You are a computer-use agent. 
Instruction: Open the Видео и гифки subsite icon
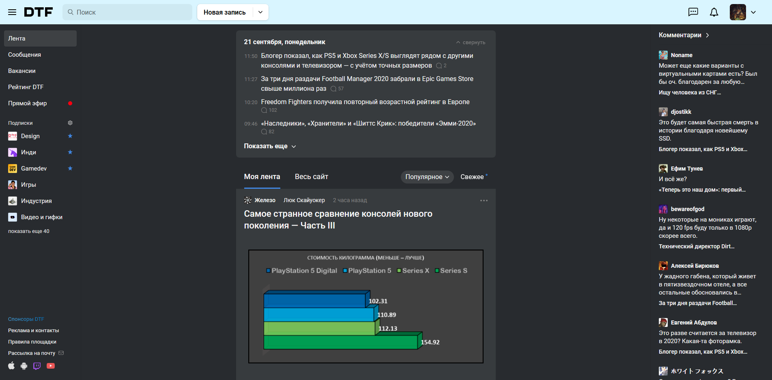[13, 217]
